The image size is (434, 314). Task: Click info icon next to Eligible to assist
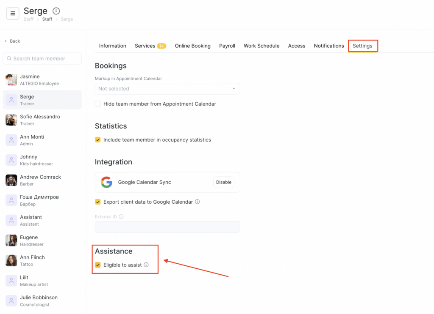click(146, 265)
